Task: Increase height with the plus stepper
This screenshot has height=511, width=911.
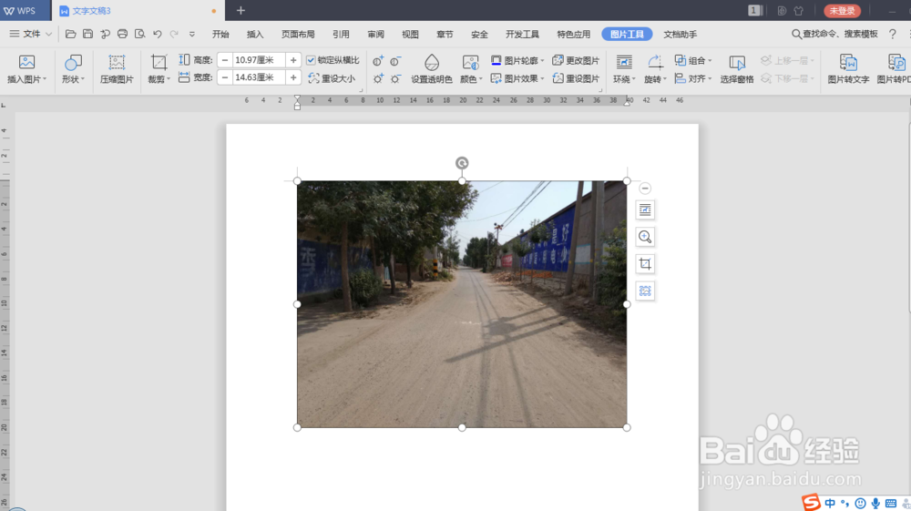Action: [293, 60]
